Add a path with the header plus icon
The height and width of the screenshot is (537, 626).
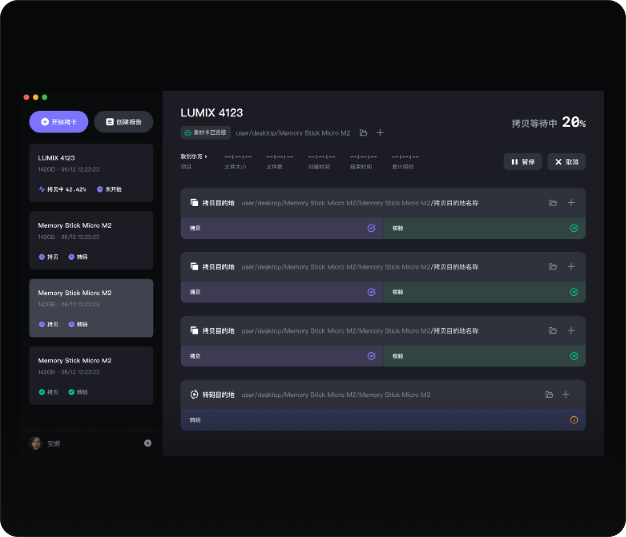(x=380, y=133)
